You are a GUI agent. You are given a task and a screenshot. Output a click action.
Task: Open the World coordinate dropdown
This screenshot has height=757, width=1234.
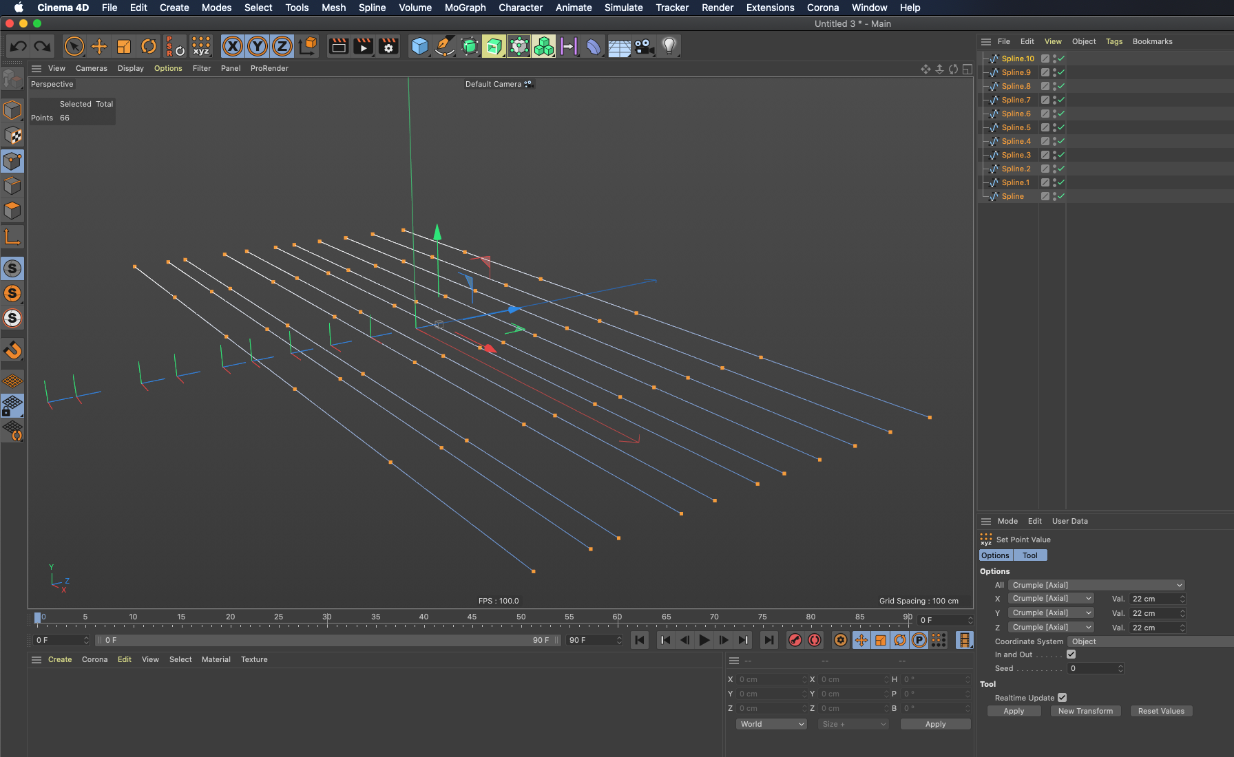[x=771, y=724]
